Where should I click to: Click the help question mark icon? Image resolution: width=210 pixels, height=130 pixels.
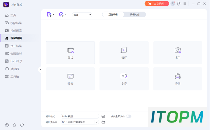(7, 125)
